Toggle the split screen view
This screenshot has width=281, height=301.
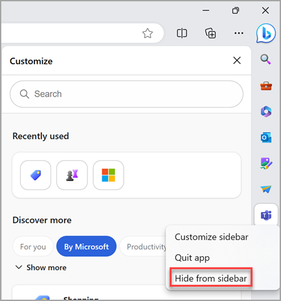pyautogui.click(x=182, y=33)
